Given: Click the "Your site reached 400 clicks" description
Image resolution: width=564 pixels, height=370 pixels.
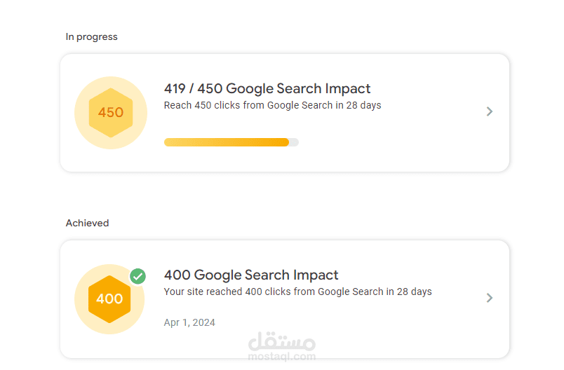Looking at the screenshot, I should [297, 292].
